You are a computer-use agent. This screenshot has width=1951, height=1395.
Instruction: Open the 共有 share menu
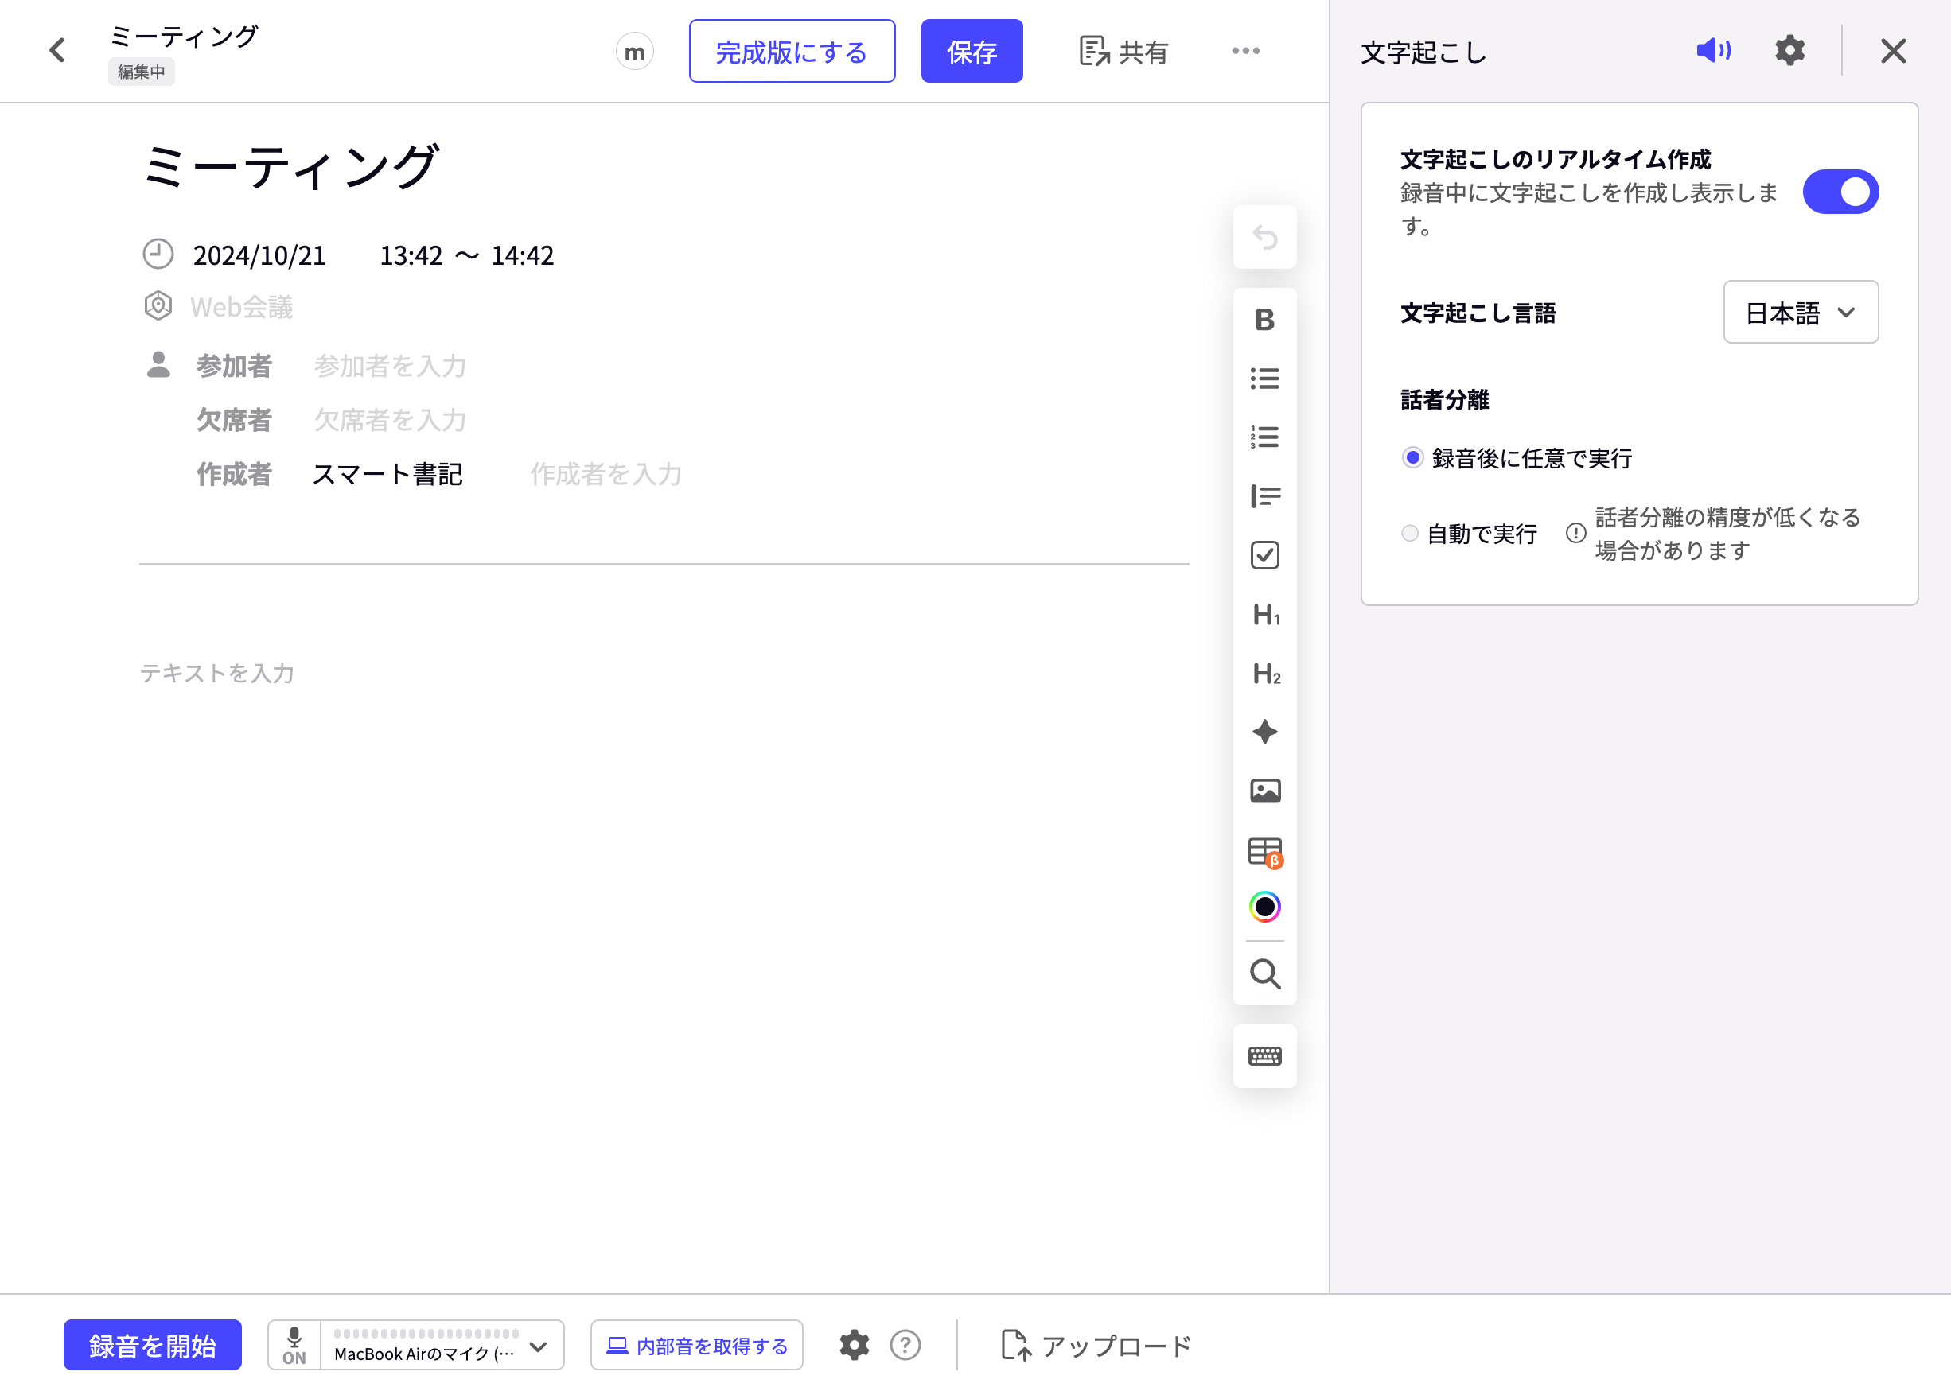1123,52
